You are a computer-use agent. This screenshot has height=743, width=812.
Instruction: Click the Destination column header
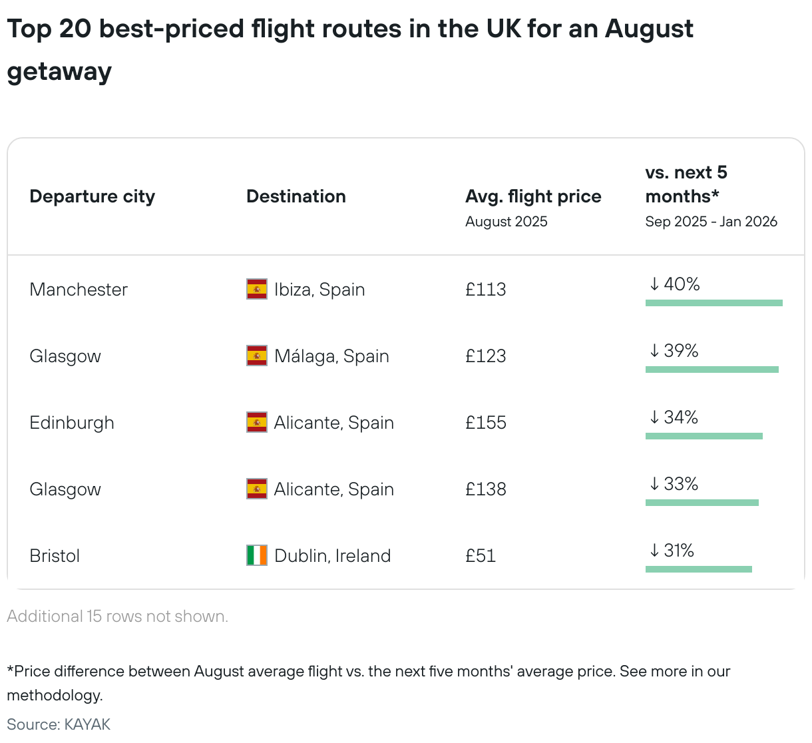pos(296,196)
